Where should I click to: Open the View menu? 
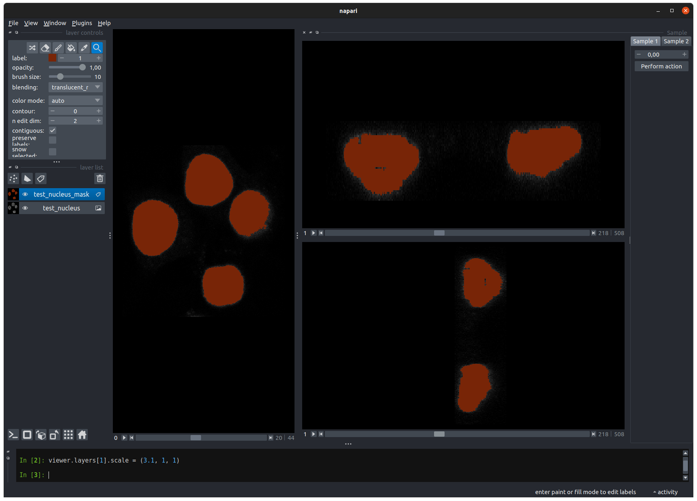pyautogui.click(x=31, y=23)
